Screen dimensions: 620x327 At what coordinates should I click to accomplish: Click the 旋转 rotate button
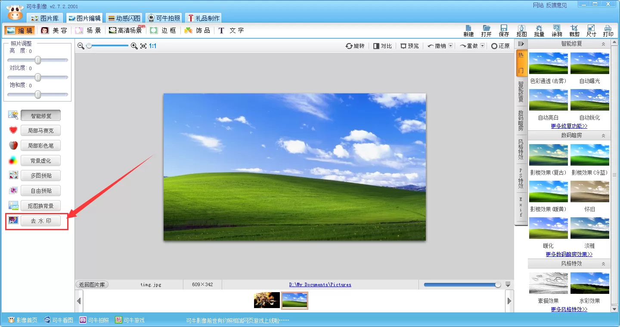[x=355, y=46]
